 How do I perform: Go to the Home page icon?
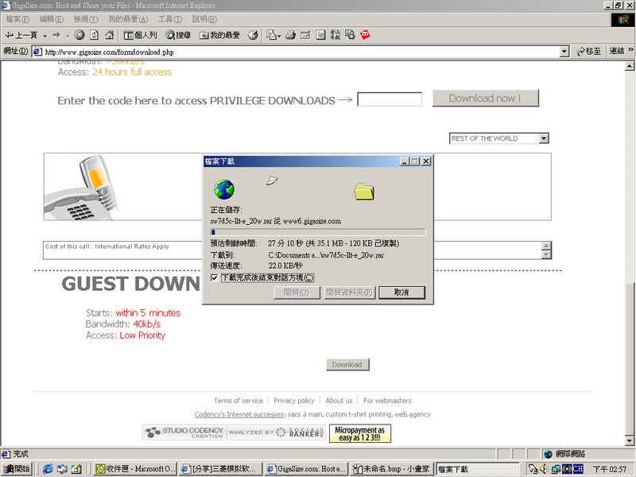(109, 35)
